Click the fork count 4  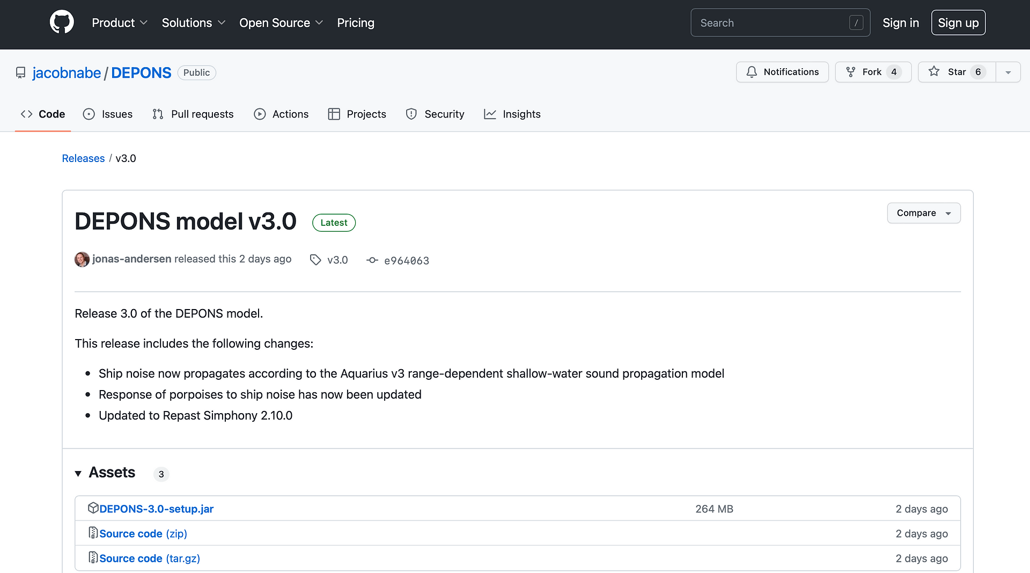click(x=894, y=72)
